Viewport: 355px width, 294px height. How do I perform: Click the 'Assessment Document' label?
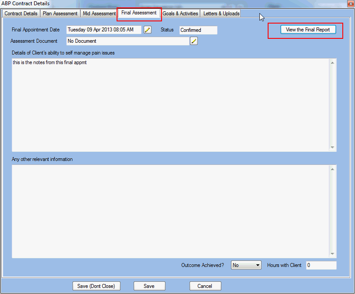pyautogui.click(x=34, y=41)
